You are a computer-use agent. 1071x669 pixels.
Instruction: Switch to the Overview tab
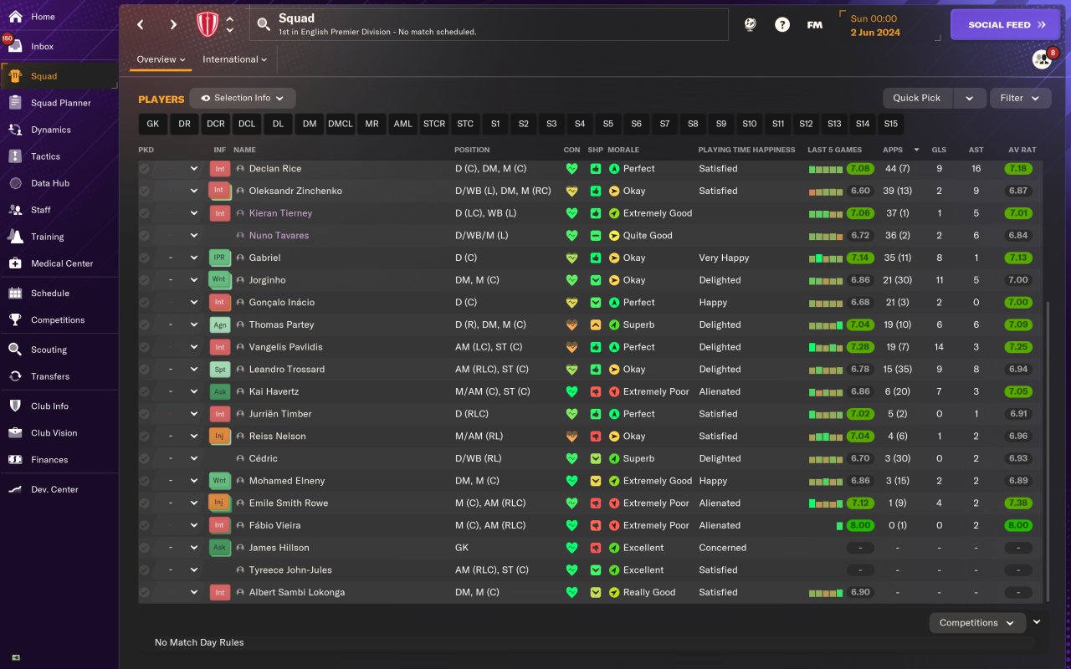[x=161, y=59]
